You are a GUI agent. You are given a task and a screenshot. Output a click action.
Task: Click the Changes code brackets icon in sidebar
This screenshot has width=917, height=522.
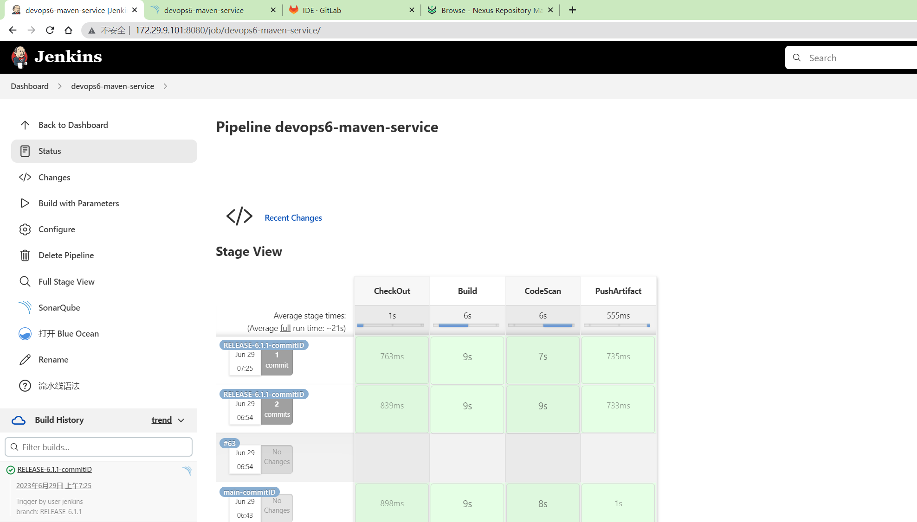point(25,177)
